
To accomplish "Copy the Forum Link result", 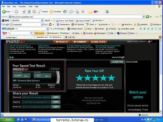I will (x=56, y=97).
